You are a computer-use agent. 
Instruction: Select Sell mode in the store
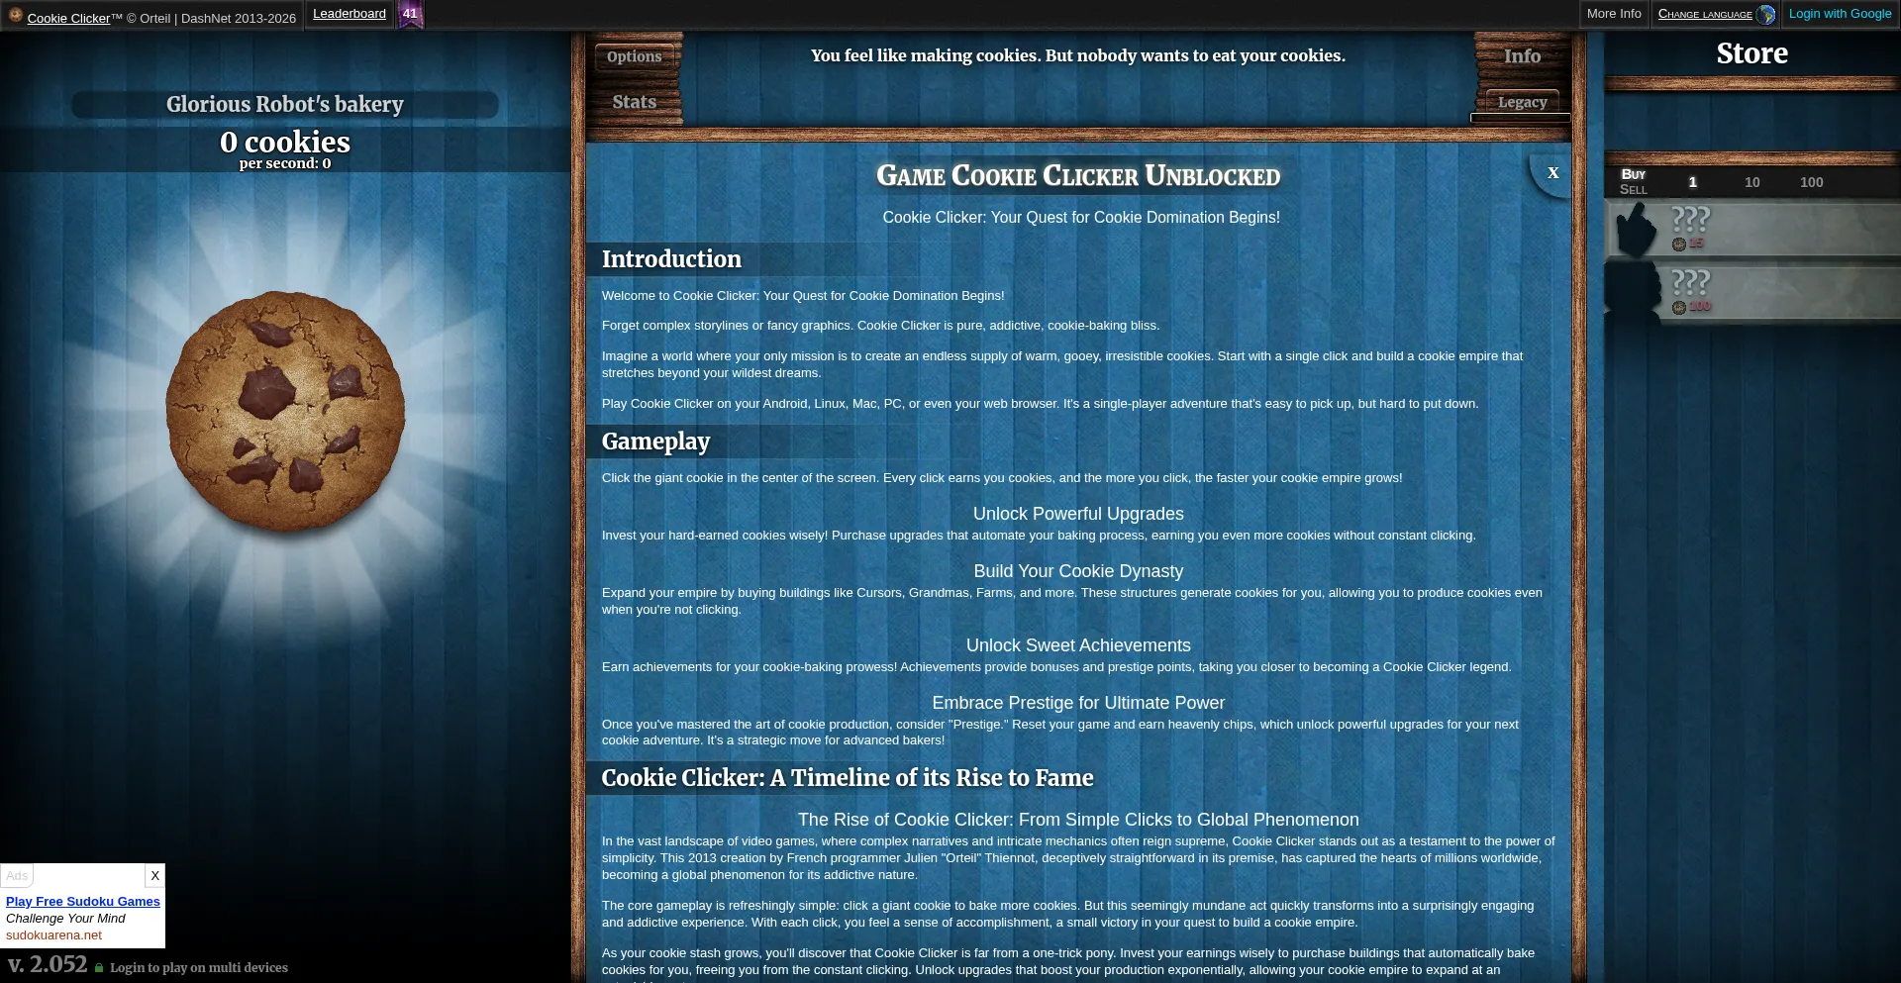point(1633,189)
